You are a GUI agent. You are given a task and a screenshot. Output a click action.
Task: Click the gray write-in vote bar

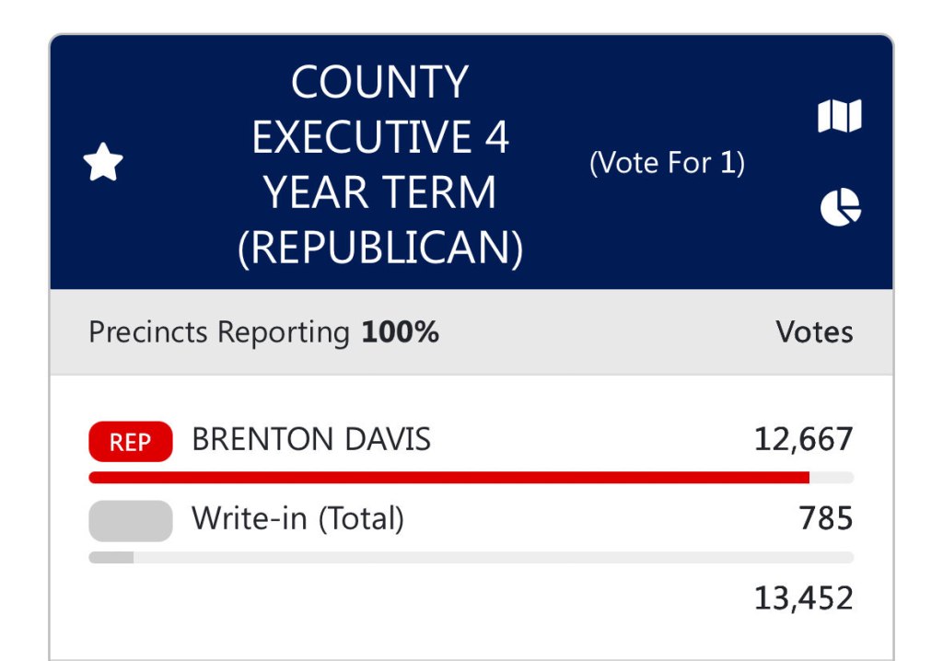coord(111,557)
